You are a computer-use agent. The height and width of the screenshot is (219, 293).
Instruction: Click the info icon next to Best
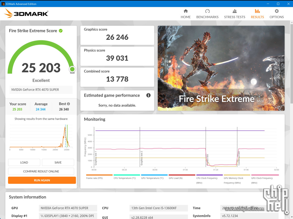(x=68, y=104)
